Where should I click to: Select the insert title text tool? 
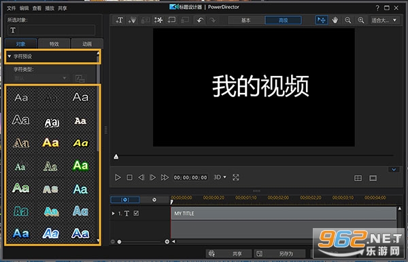coord(120,20)
